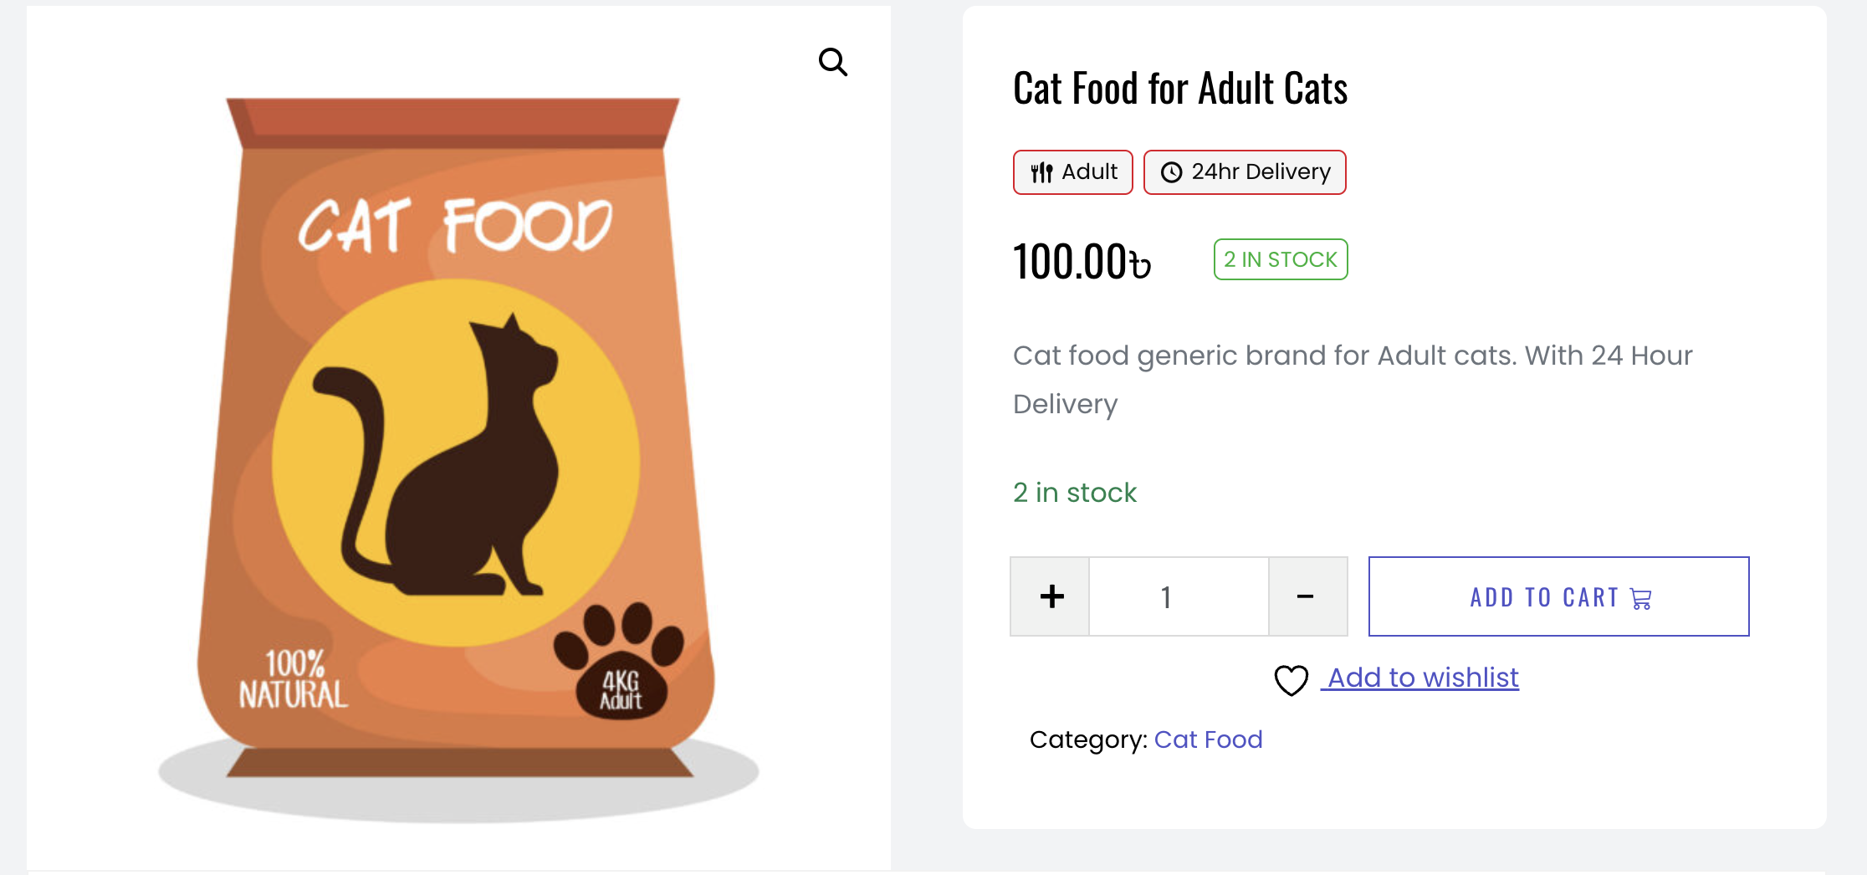
Task: Click the heart icon next to Add to wishlist
Action: pyautogui.click(x=1291, y=679)
